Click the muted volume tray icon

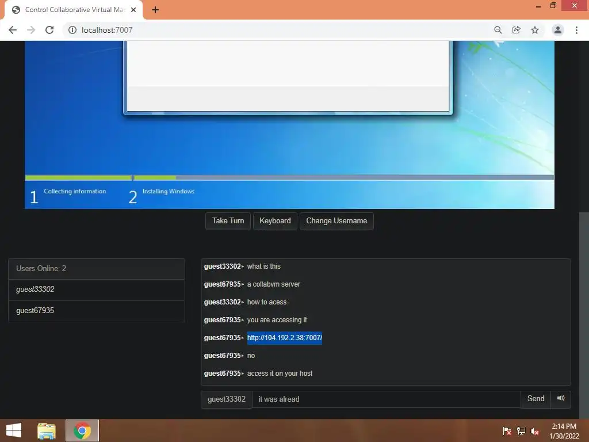[535, 431]
